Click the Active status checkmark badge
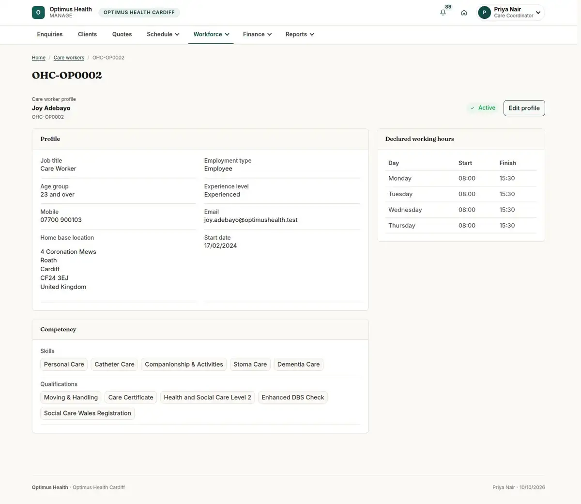 click(x=483, y=108)
